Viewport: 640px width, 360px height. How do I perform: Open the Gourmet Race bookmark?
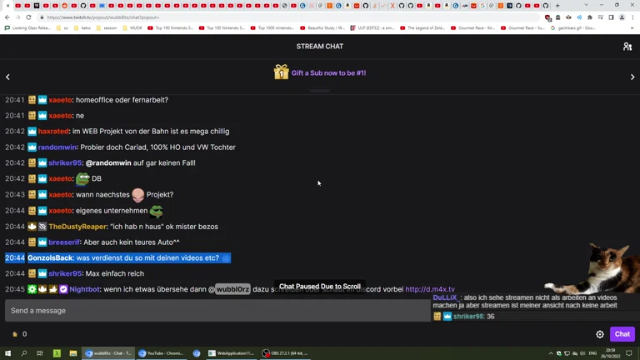[x=477, y=27]
